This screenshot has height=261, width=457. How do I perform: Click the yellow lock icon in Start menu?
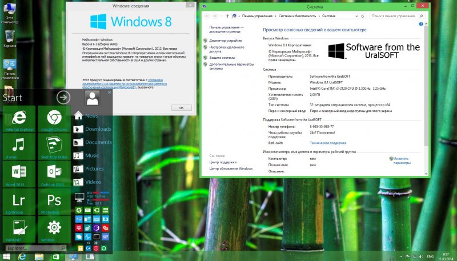pyautogui.click(x=81, y=248)
